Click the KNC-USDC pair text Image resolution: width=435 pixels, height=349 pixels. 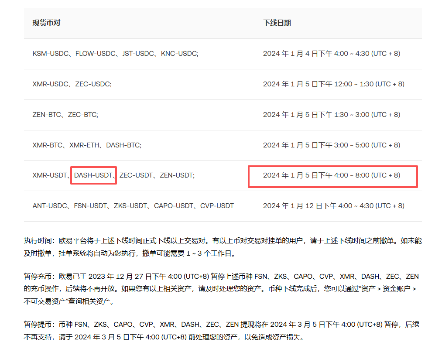[179, 54]
